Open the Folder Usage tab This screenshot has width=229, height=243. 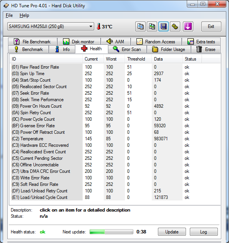click(x=169, y=49)
